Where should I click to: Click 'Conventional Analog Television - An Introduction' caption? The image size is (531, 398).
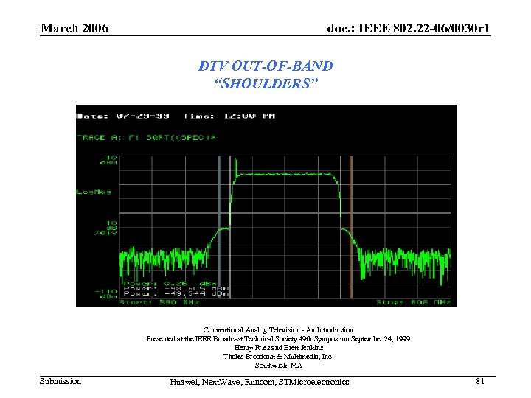[x=278, y=330]
